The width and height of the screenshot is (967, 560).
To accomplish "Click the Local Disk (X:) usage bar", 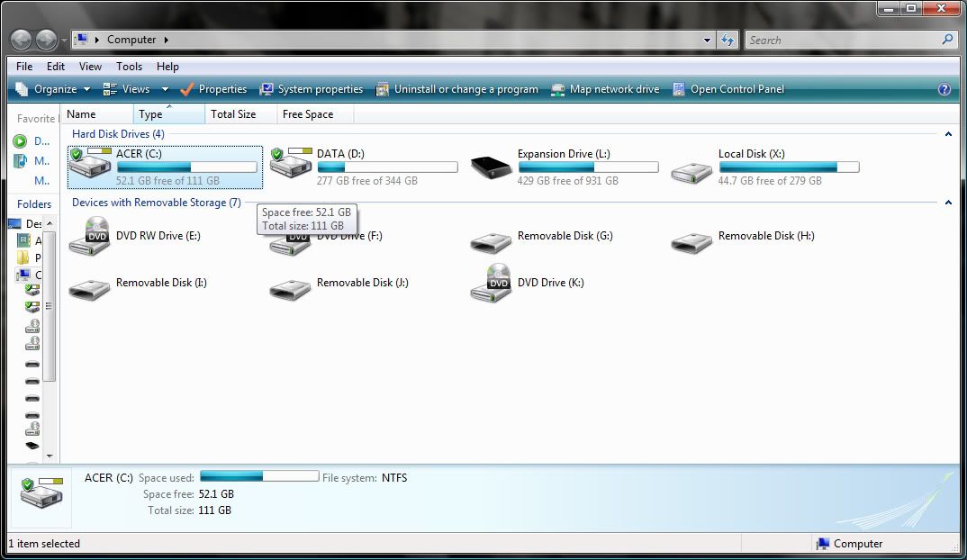I will (x=789, y=167).
